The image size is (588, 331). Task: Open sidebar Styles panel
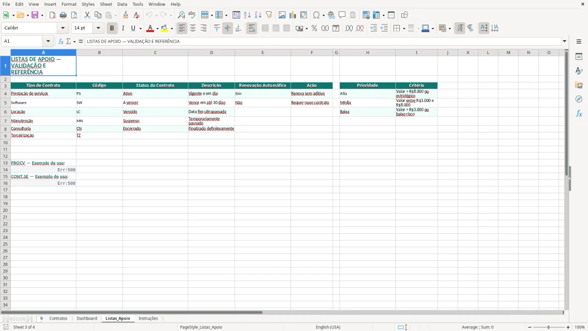(x=579, y=71)
